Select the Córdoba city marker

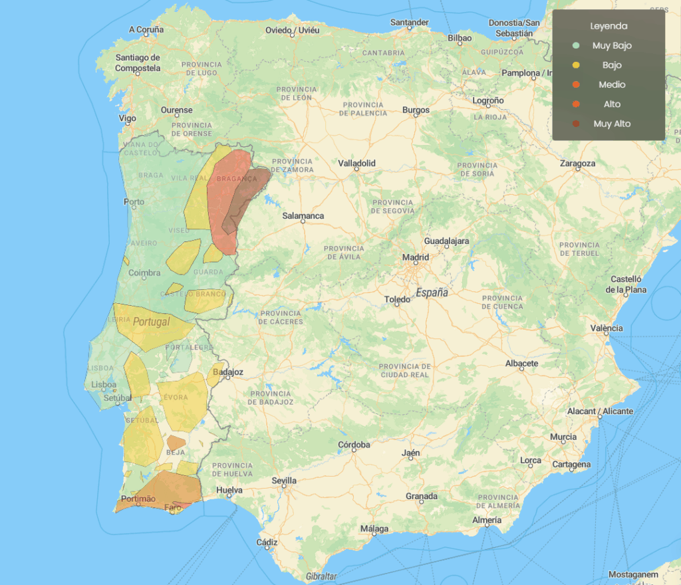click(x=354, y=451)
